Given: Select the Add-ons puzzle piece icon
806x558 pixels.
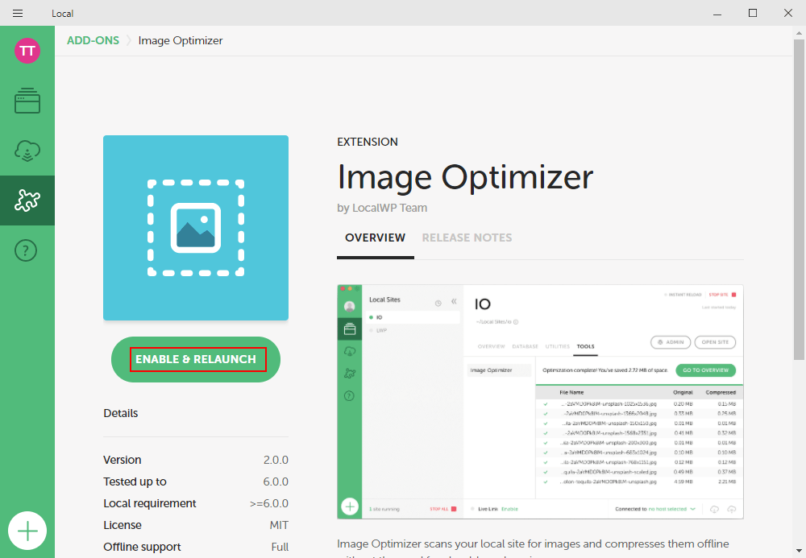Looking at the screenshot, I should pyautogui.click(x=27, y=200).
